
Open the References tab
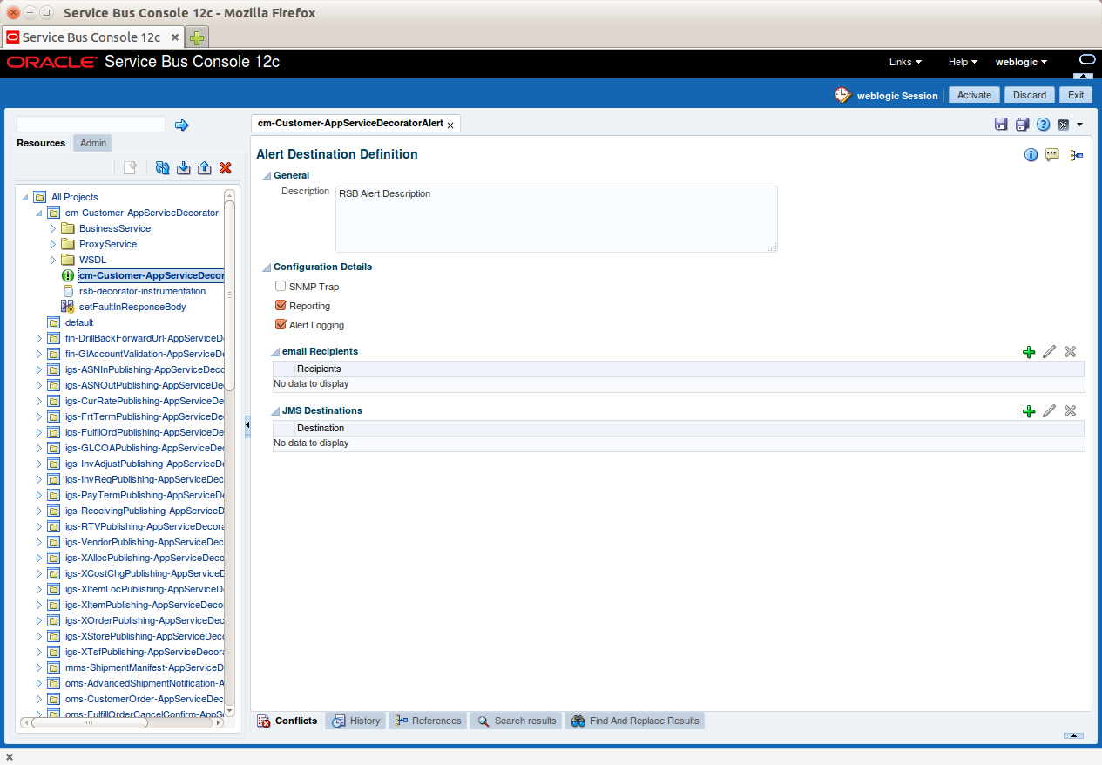click(428, 721)
